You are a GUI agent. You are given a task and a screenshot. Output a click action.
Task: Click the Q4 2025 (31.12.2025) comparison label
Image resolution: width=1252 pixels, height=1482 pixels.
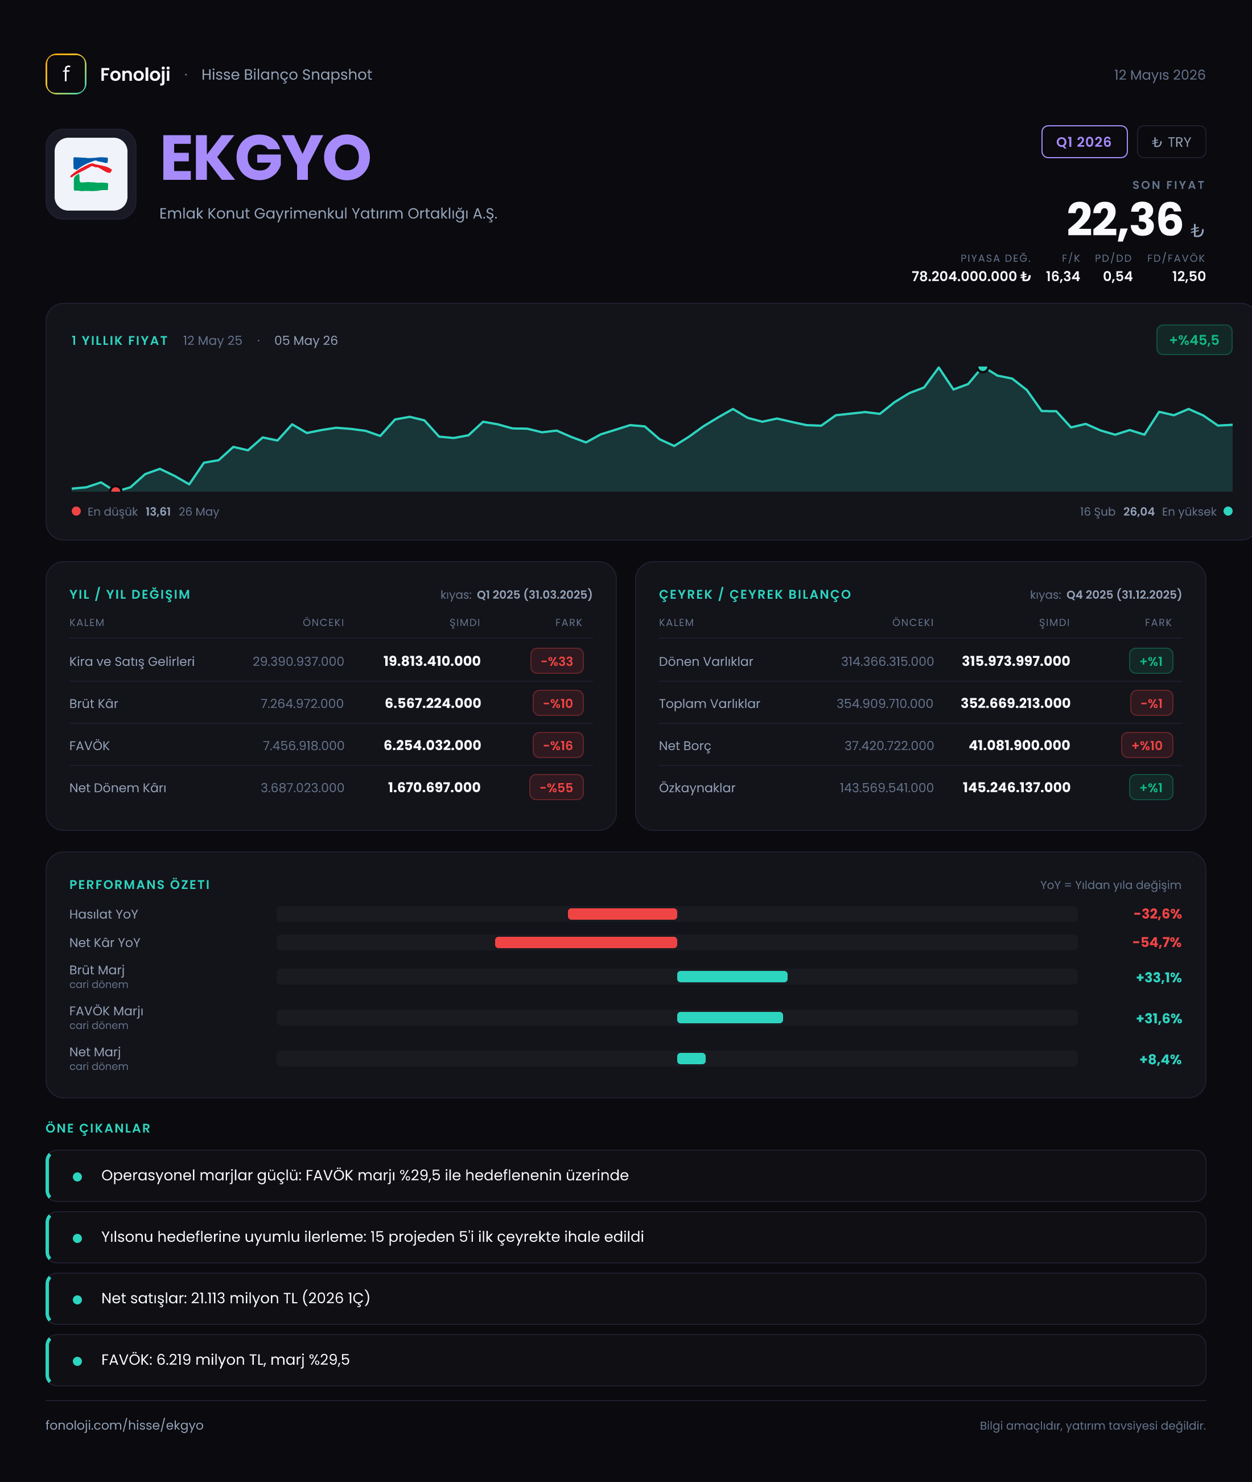click(x=1125, y=594)
